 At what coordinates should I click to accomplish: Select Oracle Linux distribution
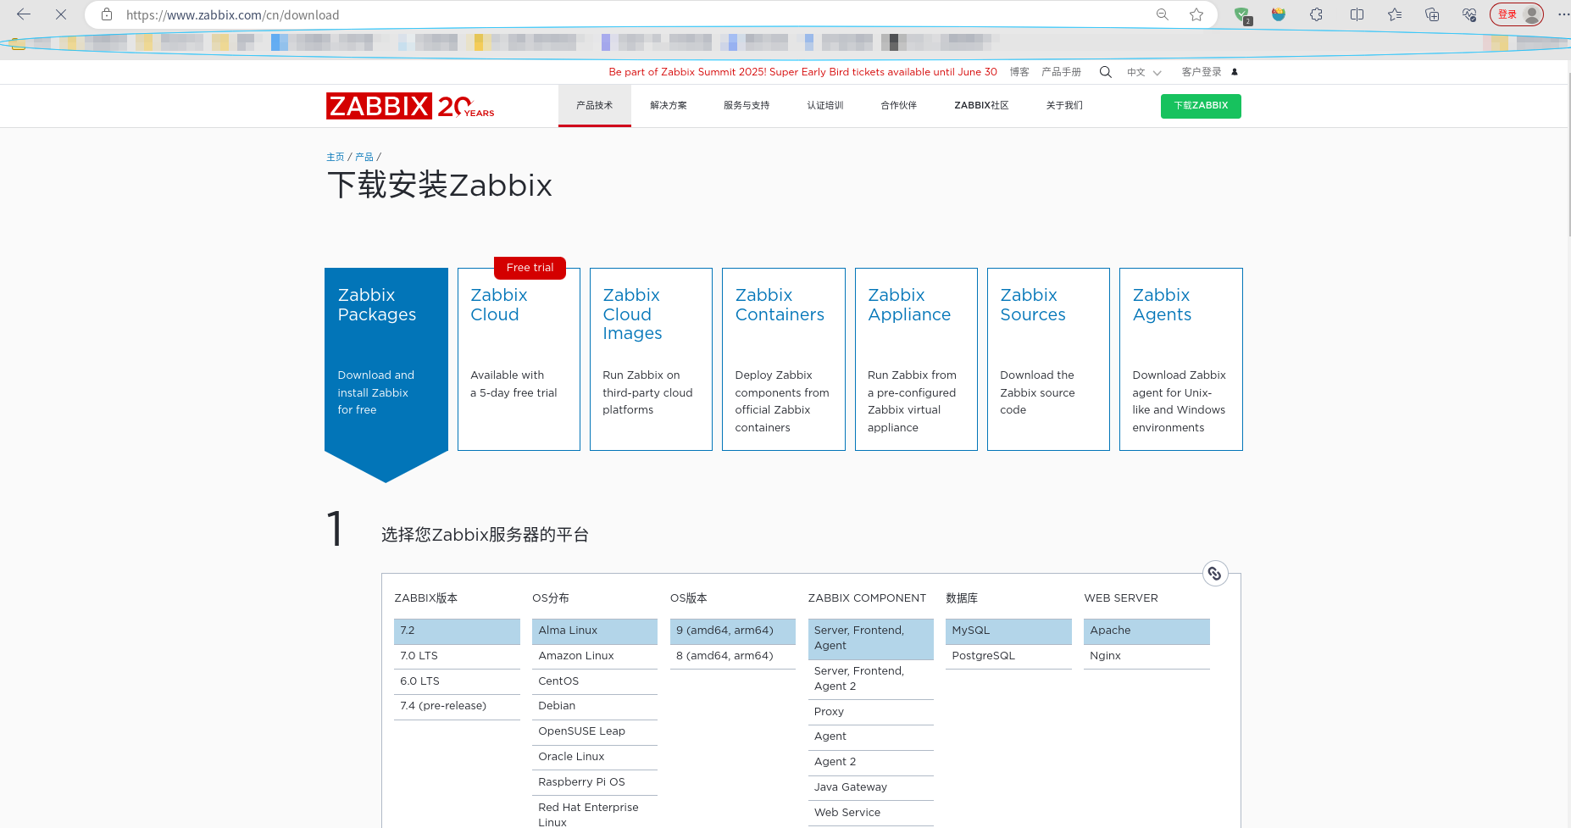click(595, 758)
